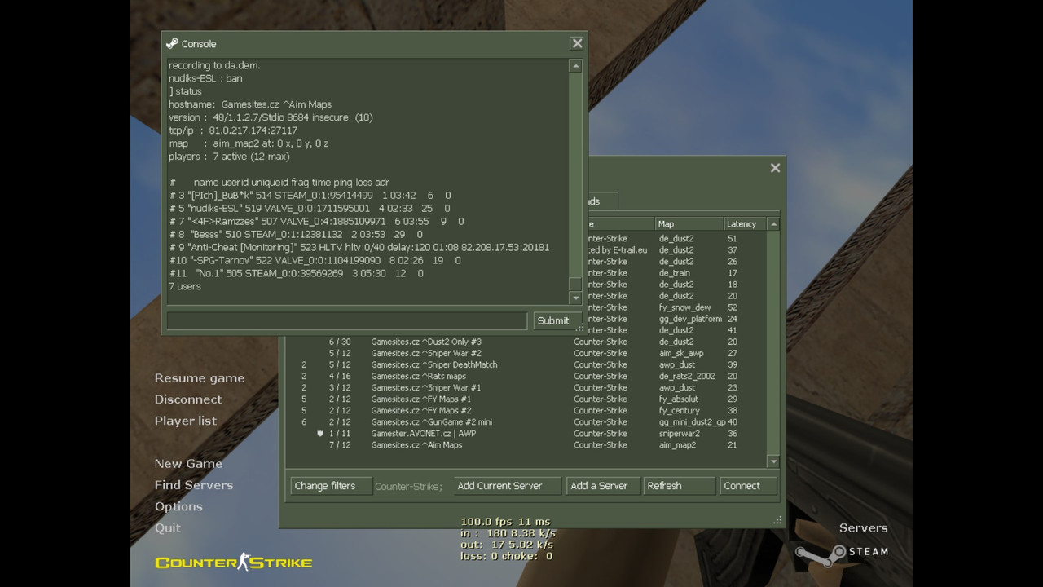Click the server list resize grip
1043x587 pixels.
pos(777,519)
